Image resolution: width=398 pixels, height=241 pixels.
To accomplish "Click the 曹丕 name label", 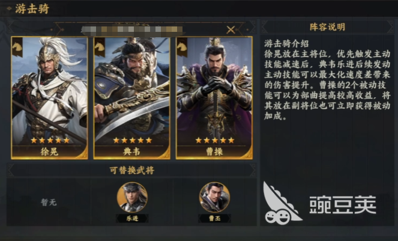I will (x=214, y=218).
